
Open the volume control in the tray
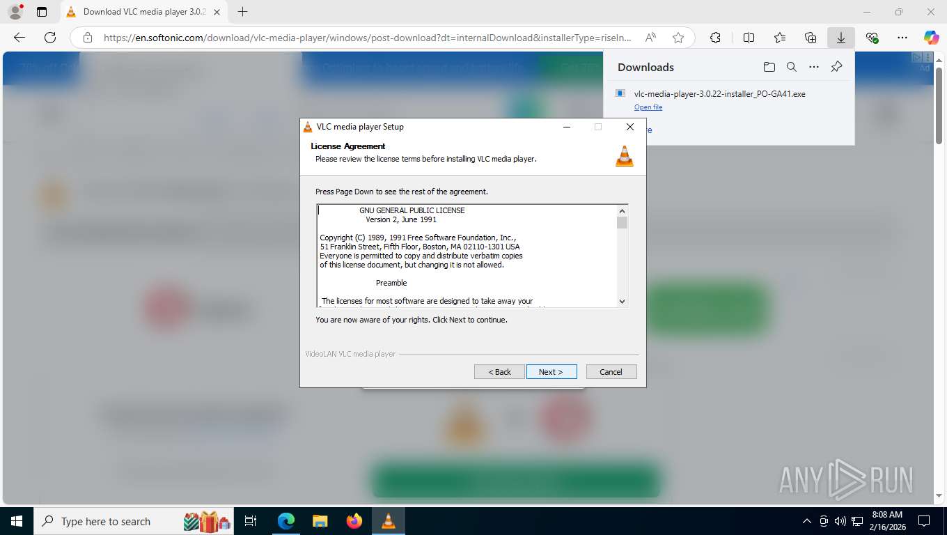tap(840, 521)
